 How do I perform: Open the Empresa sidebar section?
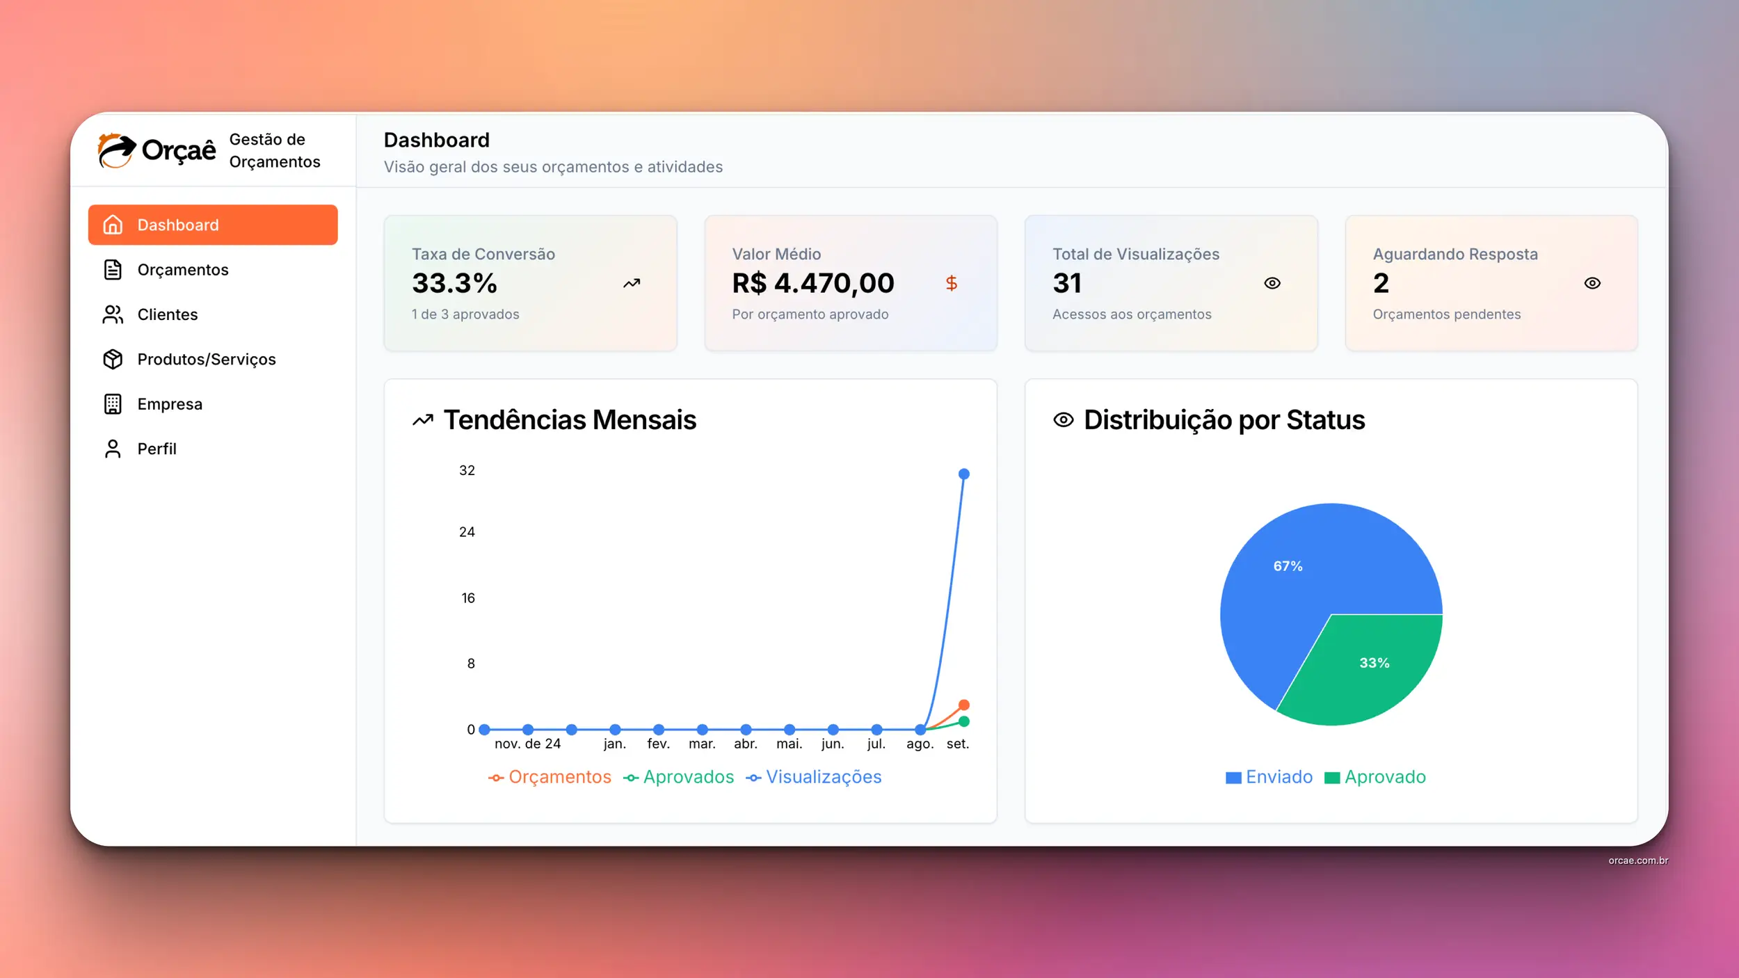tap(170, 404)
